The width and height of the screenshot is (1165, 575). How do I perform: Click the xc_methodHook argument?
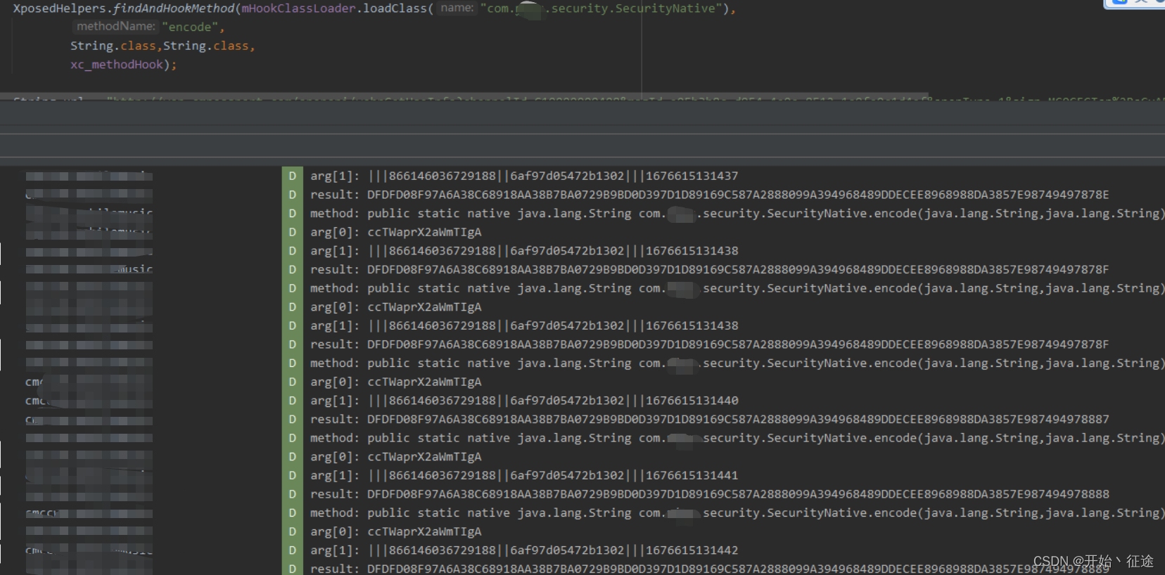click(x=117, y=64)
